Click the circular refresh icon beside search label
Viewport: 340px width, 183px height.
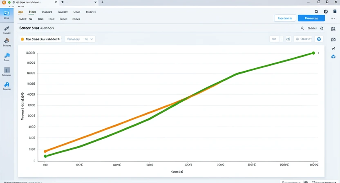[x=322, y=28]
